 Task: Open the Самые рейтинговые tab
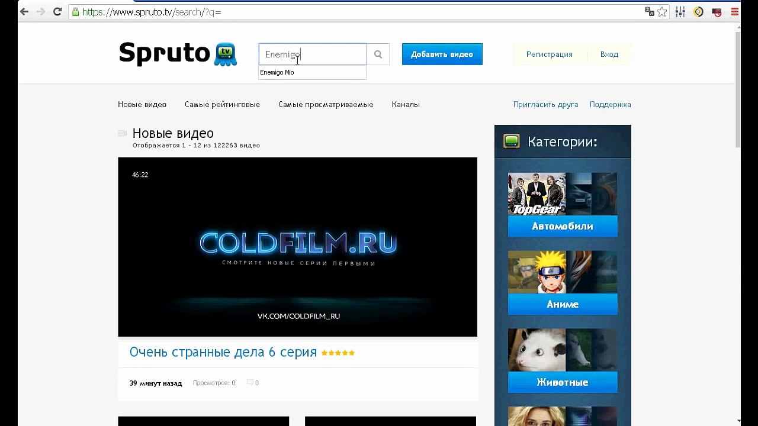point(222,105)
